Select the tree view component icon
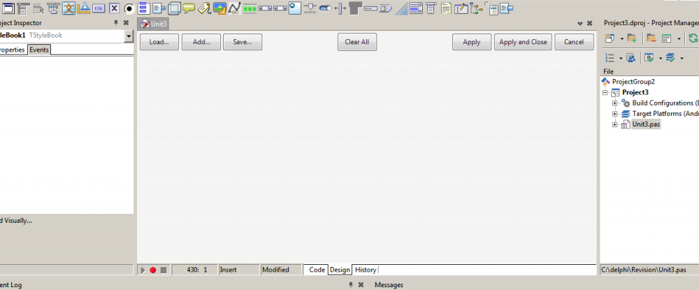The image size is (699, 290). tap(476, 8)
